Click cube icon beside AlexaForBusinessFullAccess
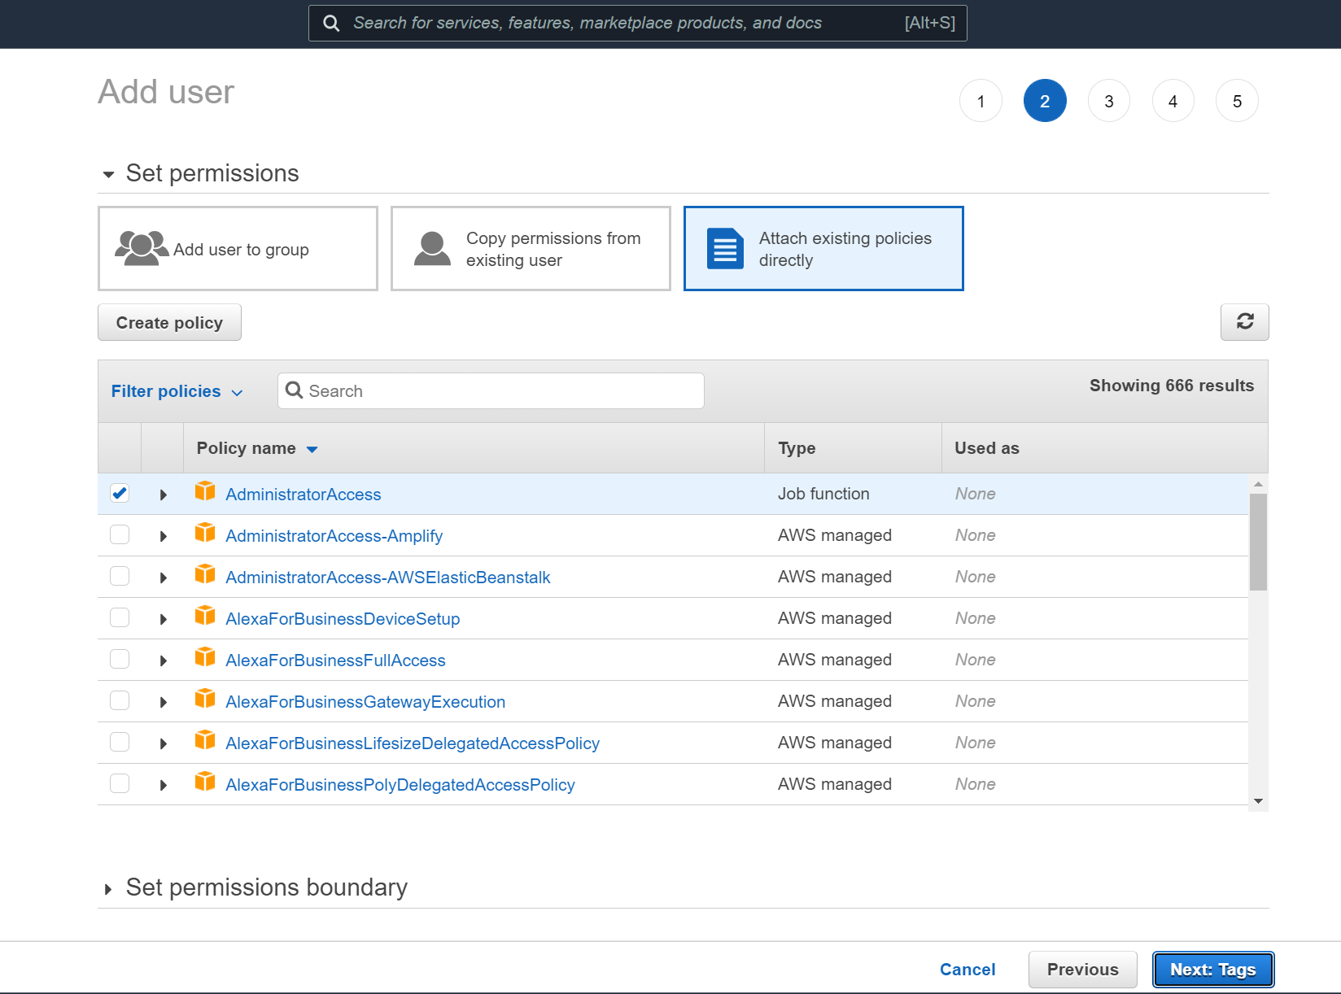 205,657
